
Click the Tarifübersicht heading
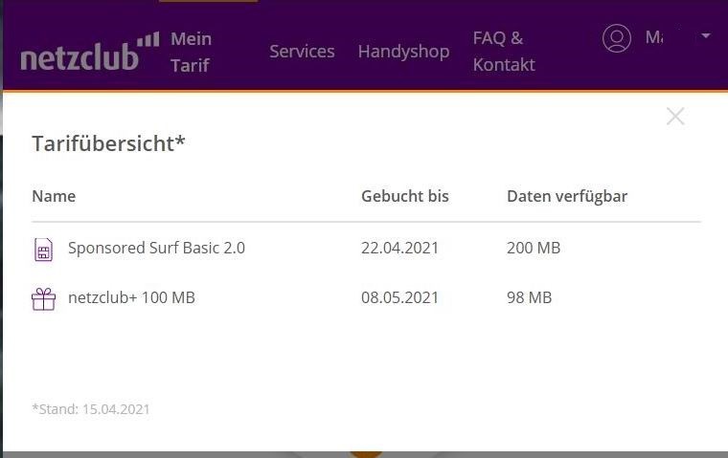[108, 143]
